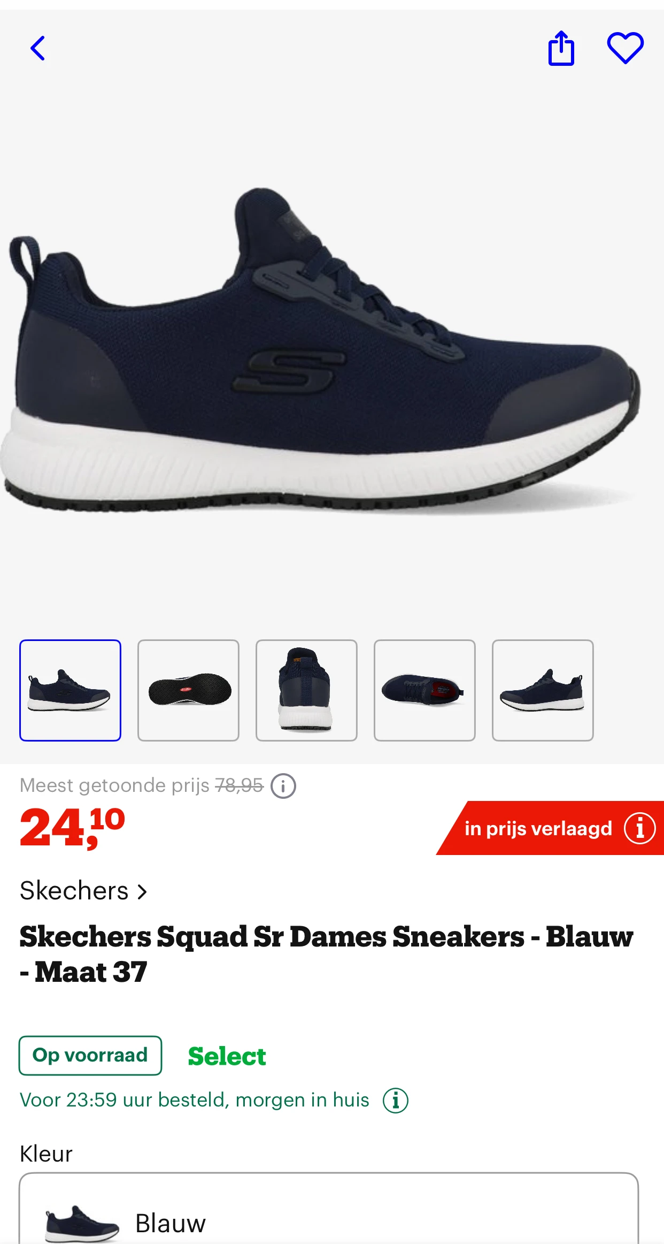Open info icon on 'in prijs verlaagd' banner

coord(639,828)
